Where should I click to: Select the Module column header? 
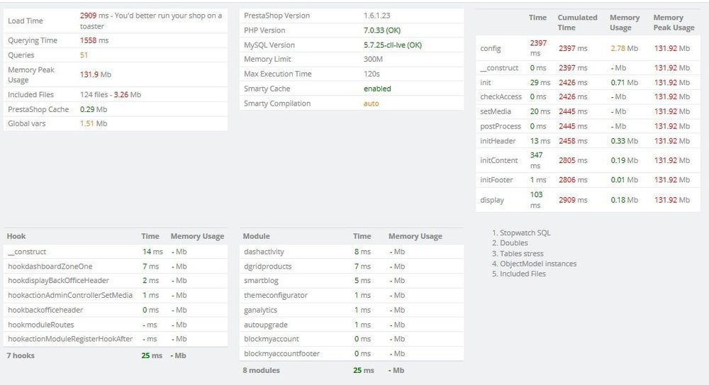click(256, 236)
